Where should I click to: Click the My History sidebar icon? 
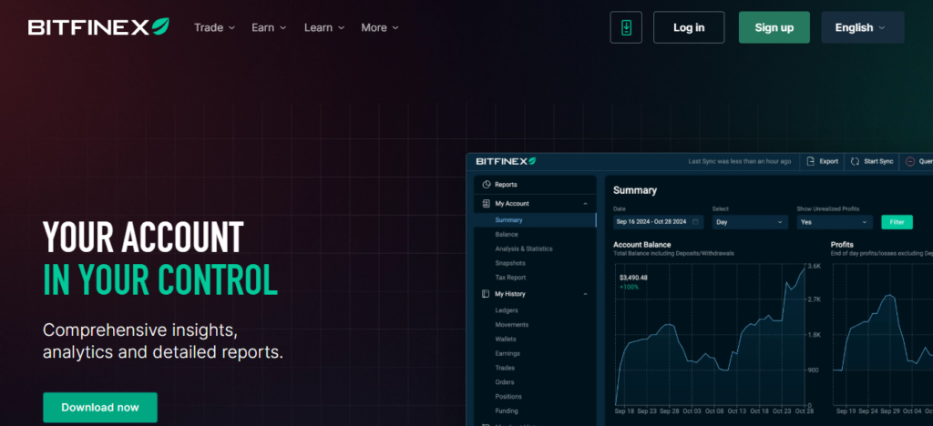[487, 294]
